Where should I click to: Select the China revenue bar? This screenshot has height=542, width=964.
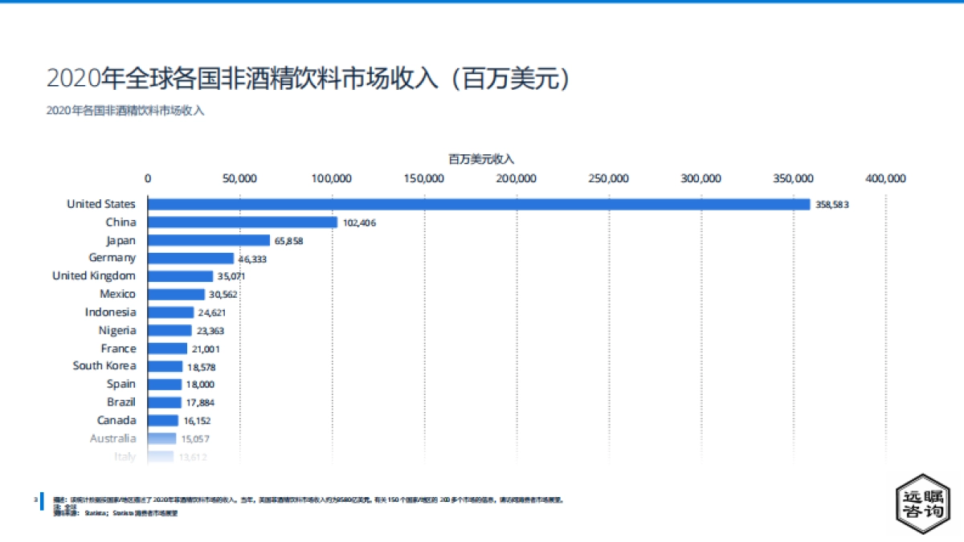pyautogui.click(x=241, y=222)
